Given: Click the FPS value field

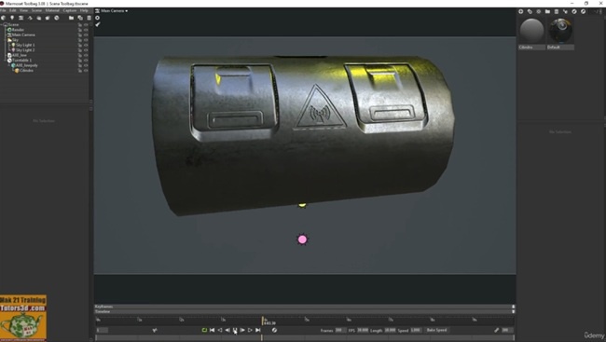Looking at the screenshot, I should point(363,330).
